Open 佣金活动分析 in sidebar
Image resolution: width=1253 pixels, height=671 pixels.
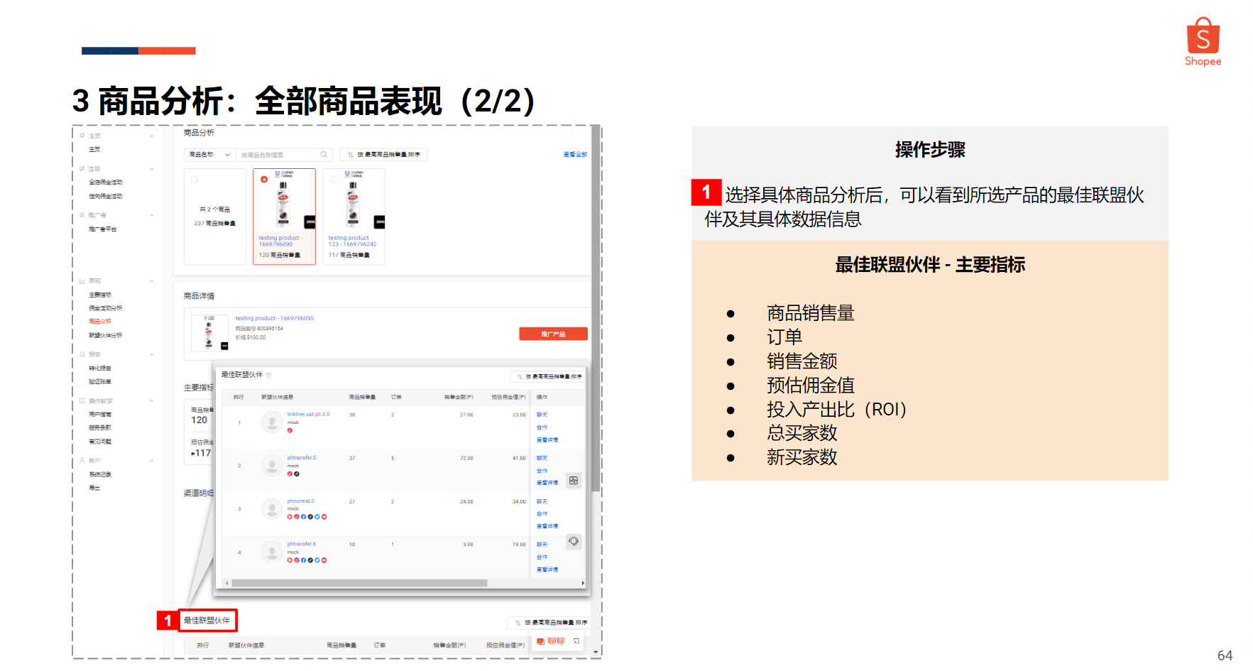click(106, 308)
